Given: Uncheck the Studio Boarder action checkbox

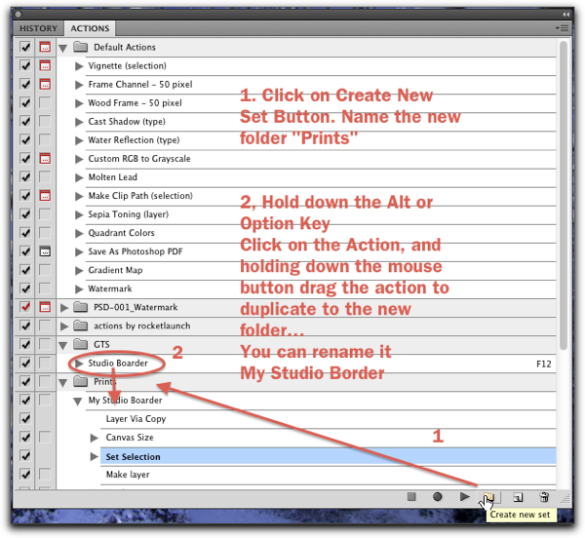Looking at the screenshot, I should click(x=25, y=363).
